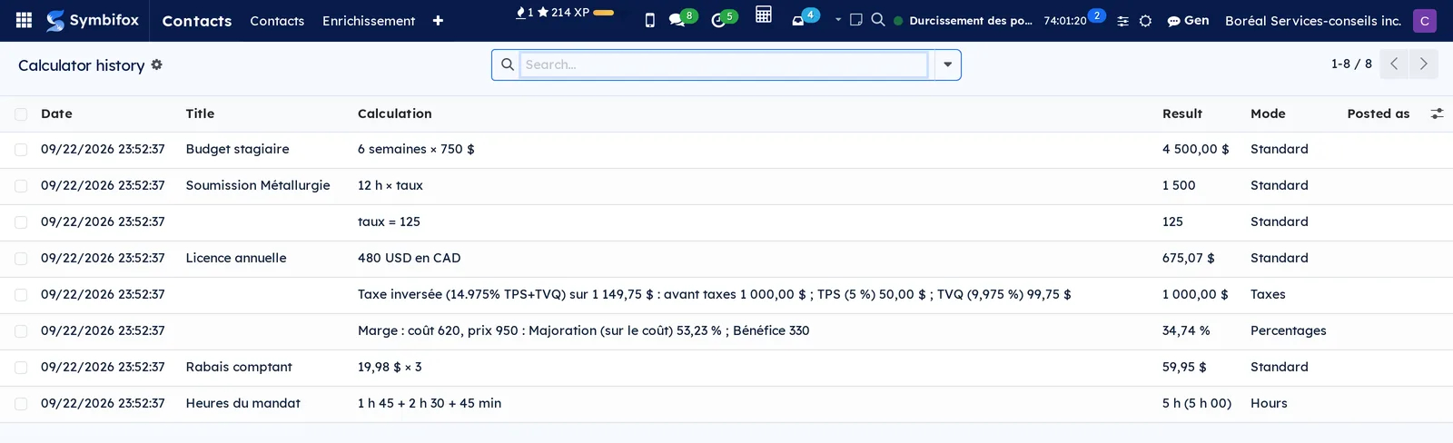Open Calculator history gear actions

(x=156, y=64)
